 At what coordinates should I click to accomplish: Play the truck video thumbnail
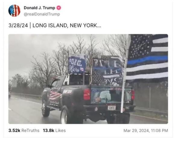(88, 79)
